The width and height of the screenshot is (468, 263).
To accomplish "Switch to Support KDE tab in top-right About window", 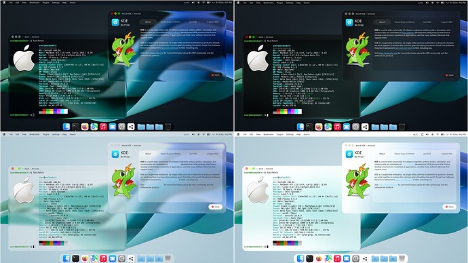I will coord(447,22).
